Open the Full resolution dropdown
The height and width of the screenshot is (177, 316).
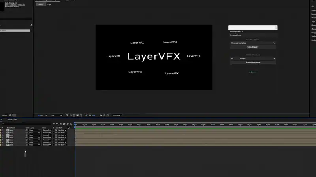(56, 116)
